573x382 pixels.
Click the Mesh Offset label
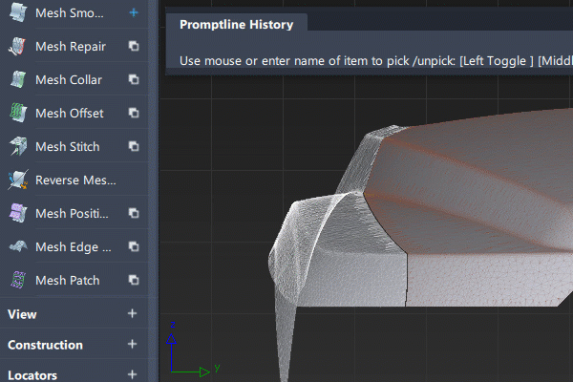coord(70,113)
